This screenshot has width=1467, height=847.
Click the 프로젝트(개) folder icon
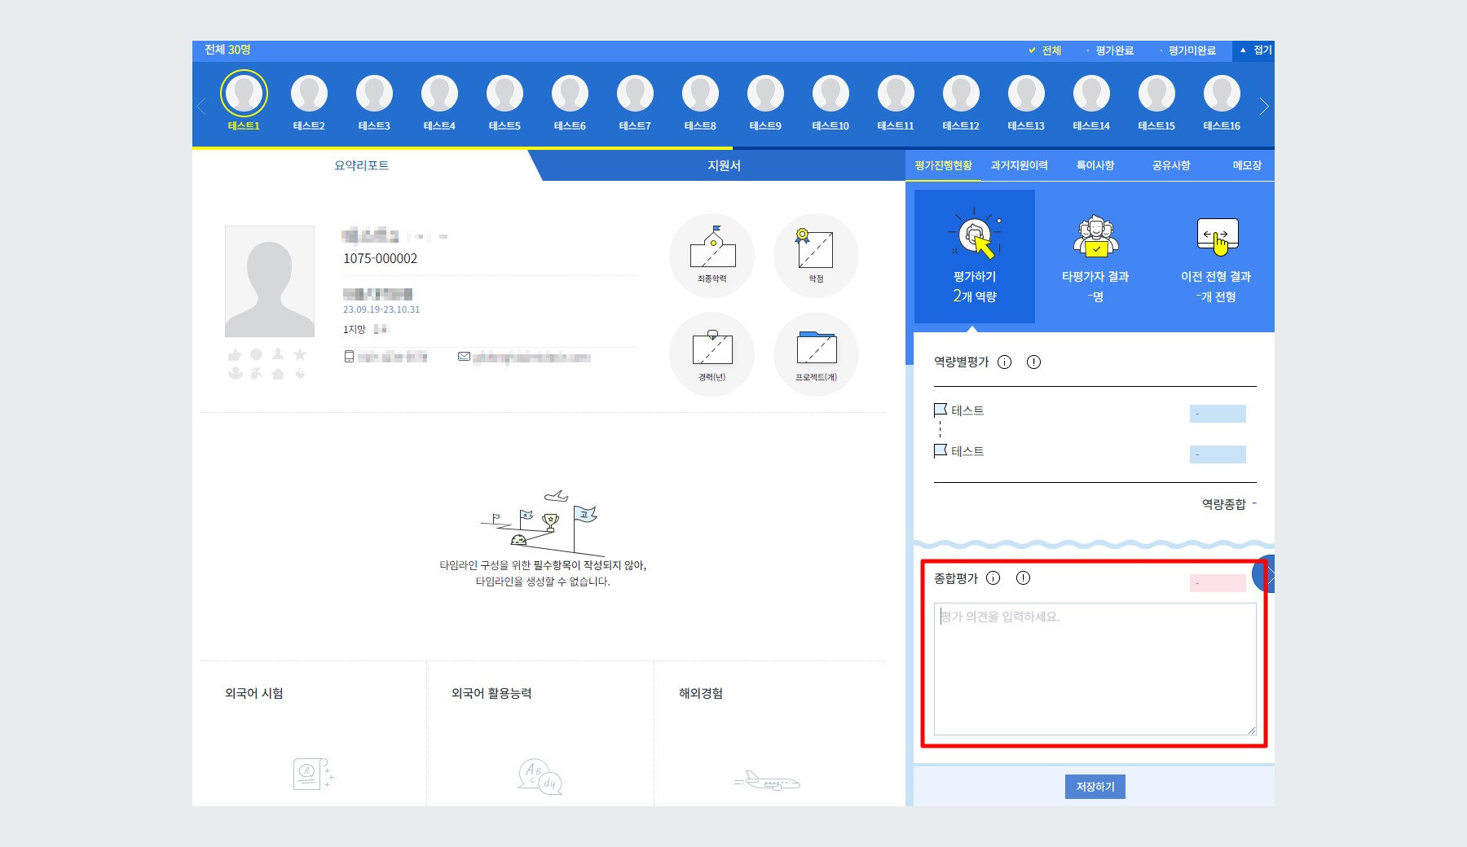point(816,353)
